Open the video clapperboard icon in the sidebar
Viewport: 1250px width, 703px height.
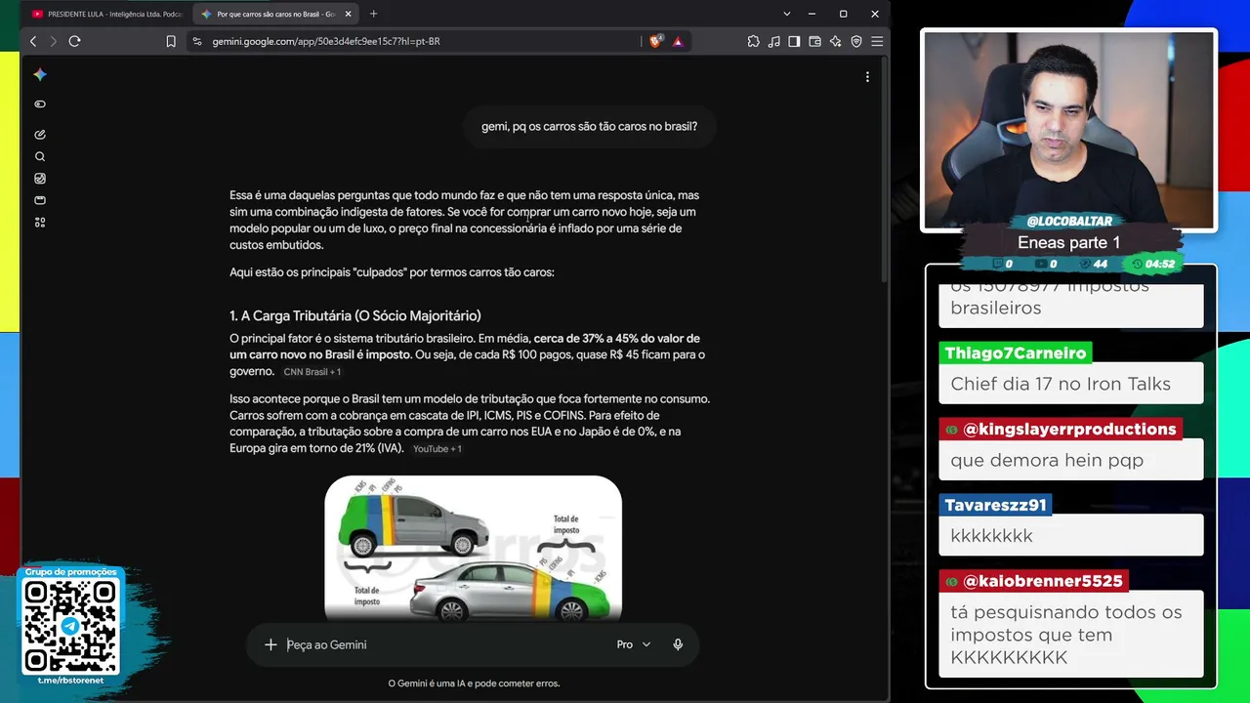pos(40,200)
